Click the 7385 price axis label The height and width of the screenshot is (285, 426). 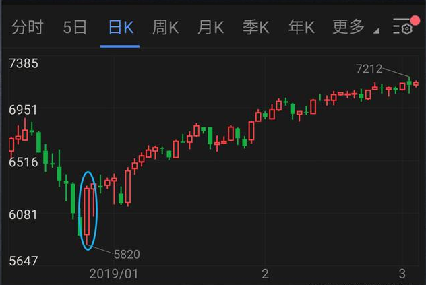(24, 63)
